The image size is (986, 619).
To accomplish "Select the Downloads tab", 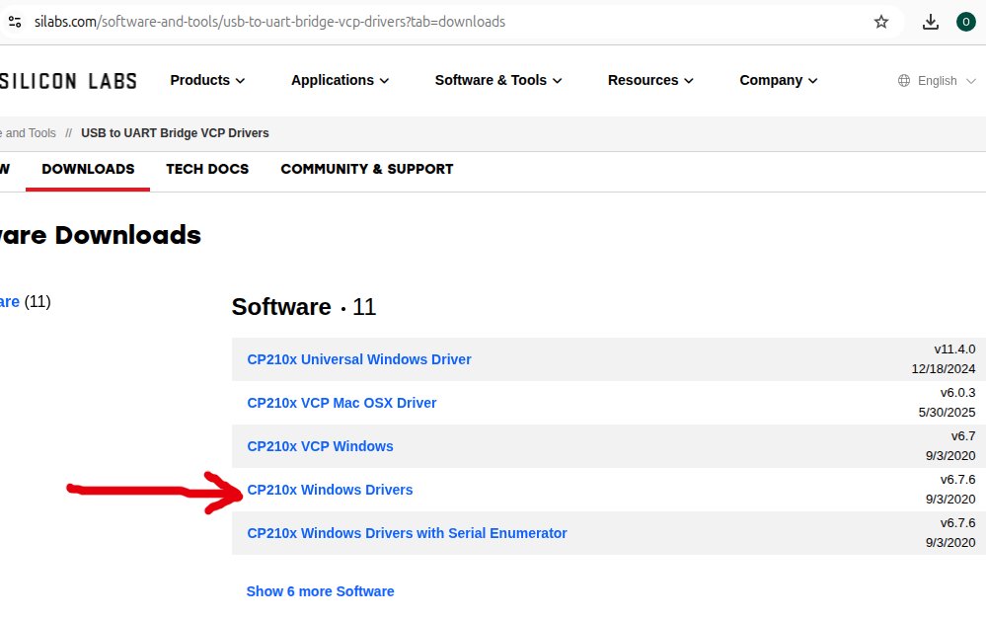I will pos(88,169).
